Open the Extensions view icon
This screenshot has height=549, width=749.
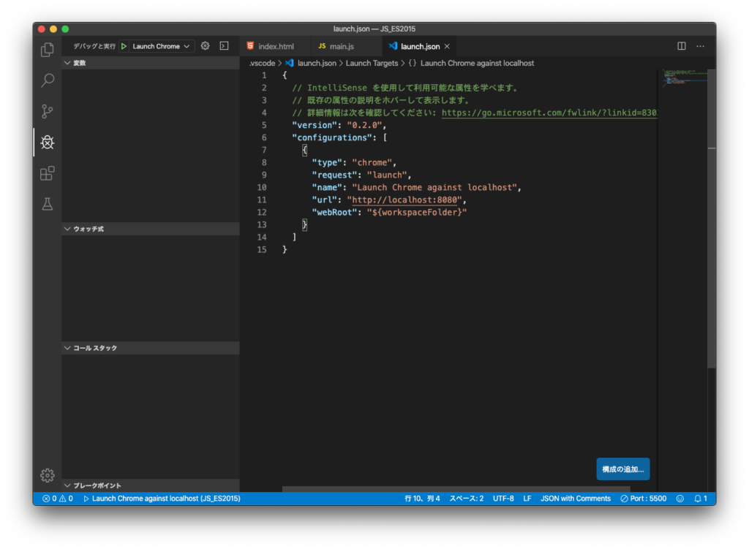tap(47, 173)
